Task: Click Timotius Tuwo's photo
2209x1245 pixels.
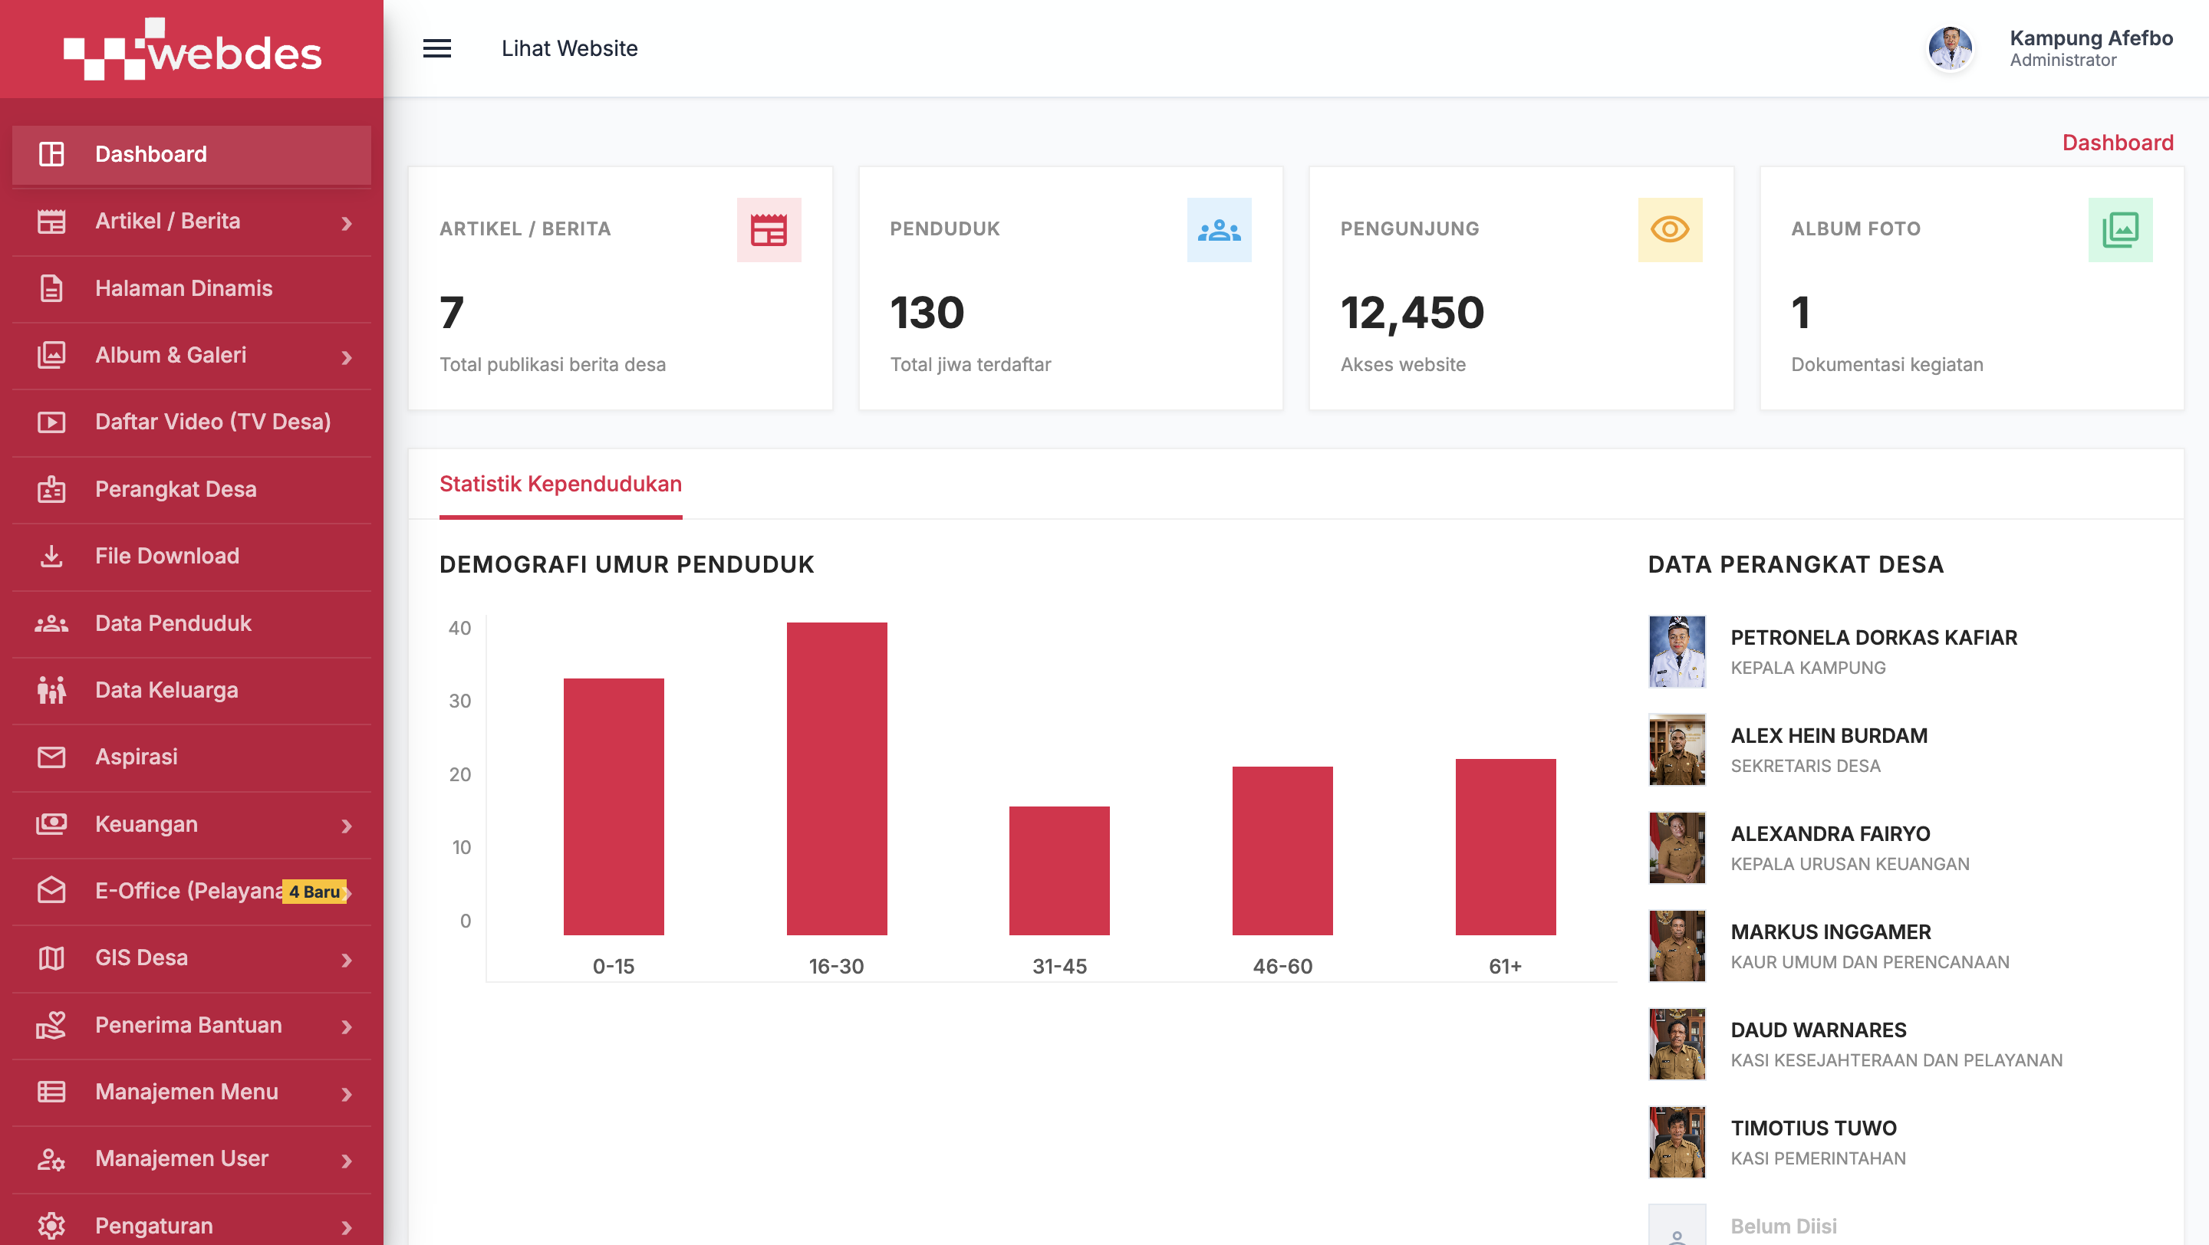Action: (x=1677, y=1142)
